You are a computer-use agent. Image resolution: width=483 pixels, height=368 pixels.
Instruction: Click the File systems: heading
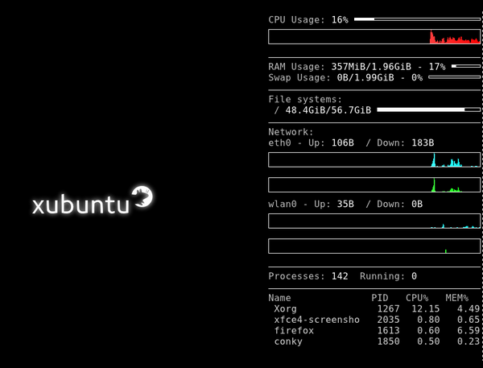click(305, 99)
